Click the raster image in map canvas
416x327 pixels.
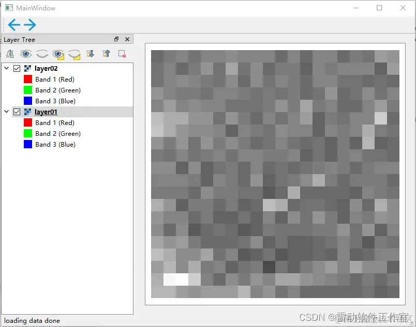[275, 174]
